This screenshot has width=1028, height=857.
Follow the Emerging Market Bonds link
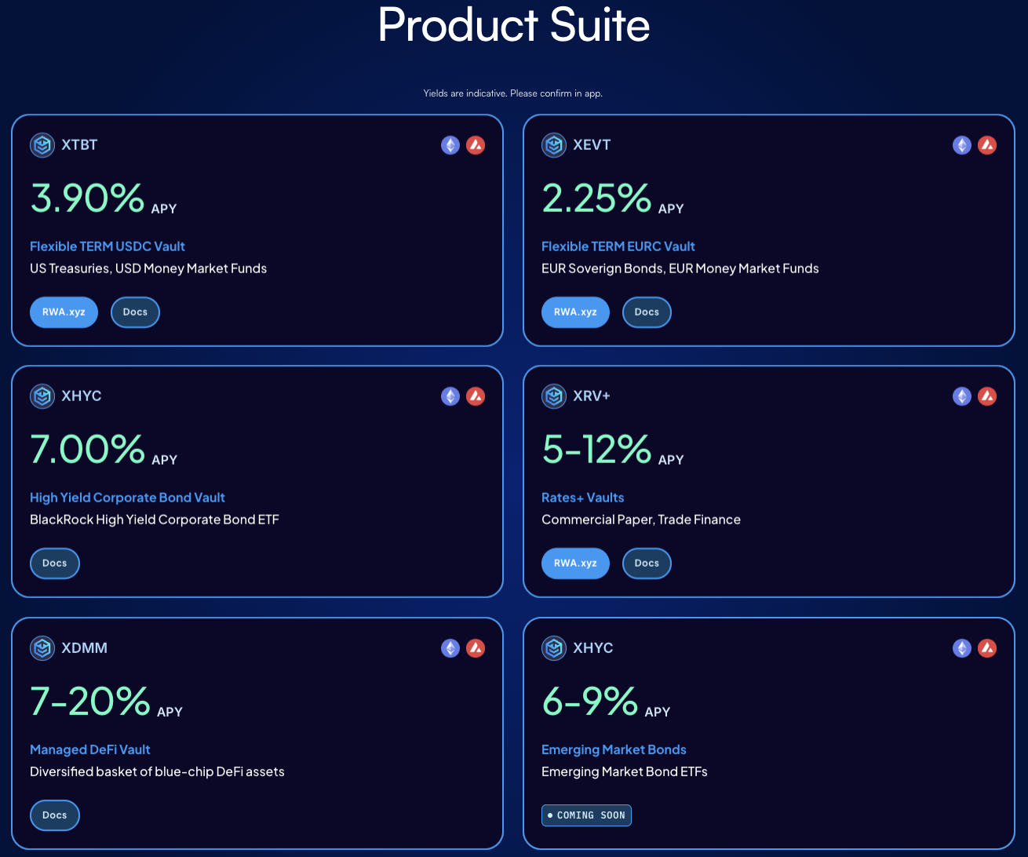tap(614, 749)
